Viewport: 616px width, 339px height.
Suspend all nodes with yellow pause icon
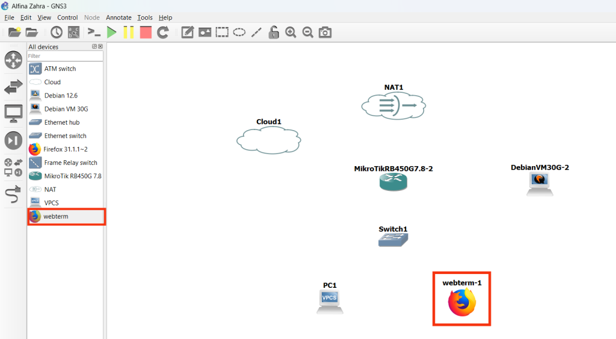click(x=129, y=33)
